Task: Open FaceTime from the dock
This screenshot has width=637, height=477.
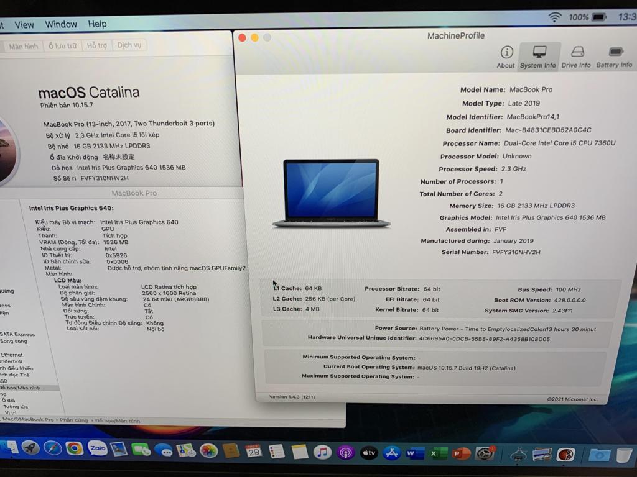Action: (141, 450)
